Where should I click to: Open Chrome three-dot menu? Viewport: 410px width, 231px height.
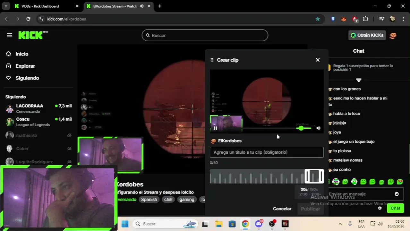pos(403,19)
